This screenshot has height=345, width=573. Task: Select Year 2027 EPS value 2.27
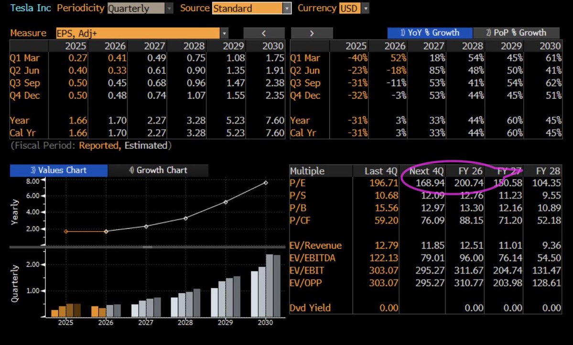[157, 120]
